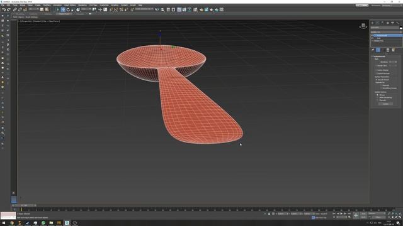Open the named selection sets dropdown
Image resolution: width=403 pixels, height=226 pixels.
pyautogui.click(x=144, y=9)
